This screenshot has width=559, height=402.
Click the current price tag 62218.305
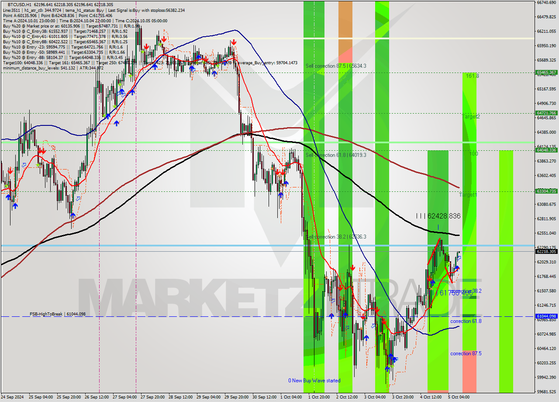546,251
